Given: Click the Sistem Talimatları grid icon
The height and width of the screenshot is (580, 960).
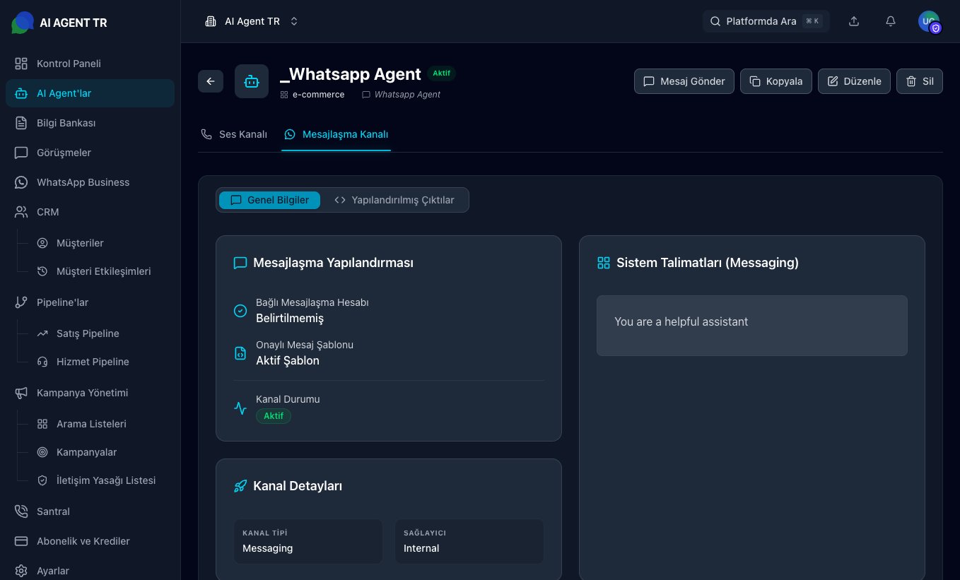Looking at the screenshot, I should click(604, 263).
